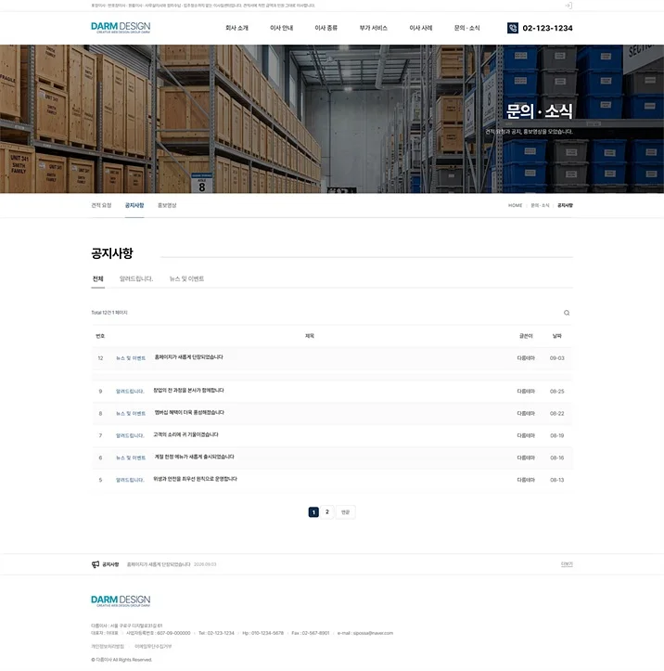
Task: Click the last-page 맨끝 pagination button
Action: click(346, 512)
